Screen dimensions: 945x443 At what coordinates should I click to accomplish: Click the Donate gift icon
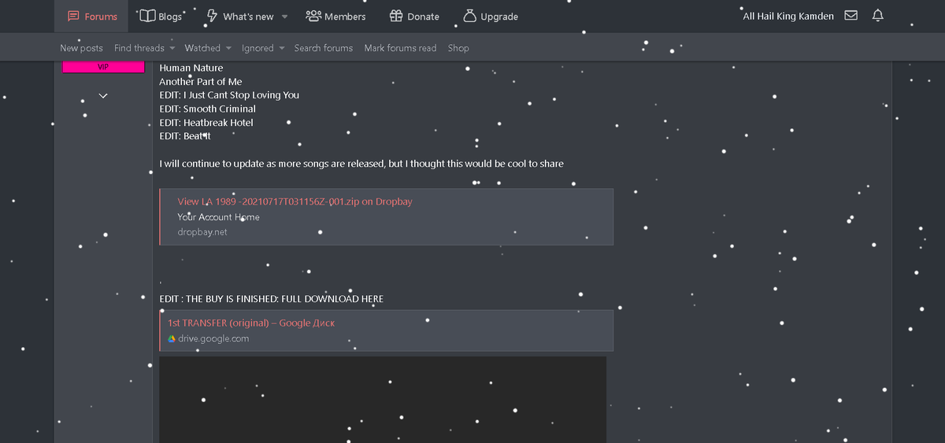tap(396, 16)
